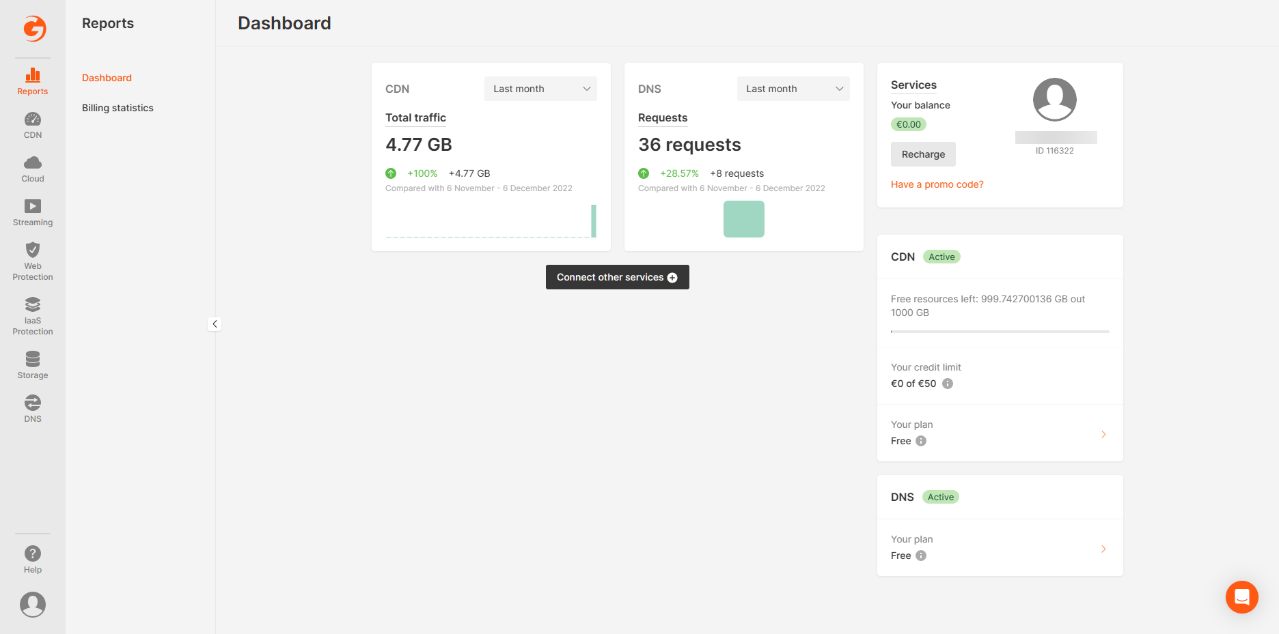Collapse the Reports side panel
This screenshot has height=634, width=1279.
[215, 324]
